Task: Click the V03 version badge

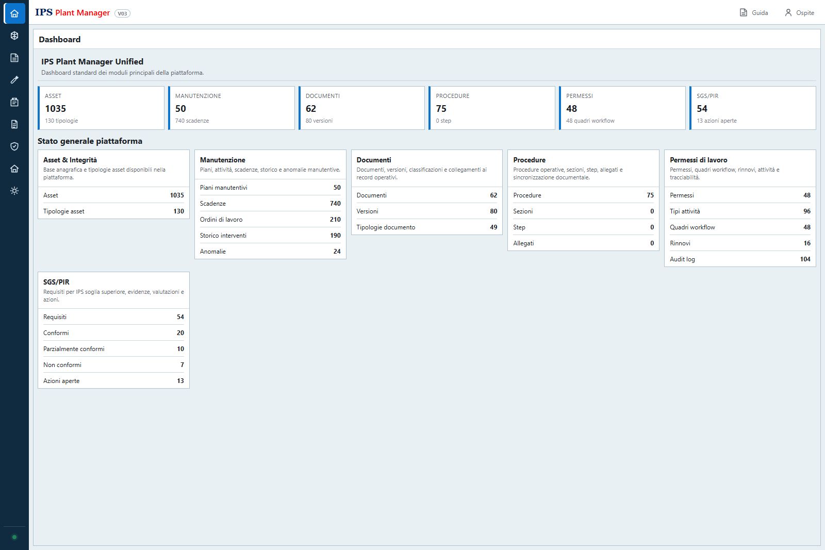Action: [122, 13]
